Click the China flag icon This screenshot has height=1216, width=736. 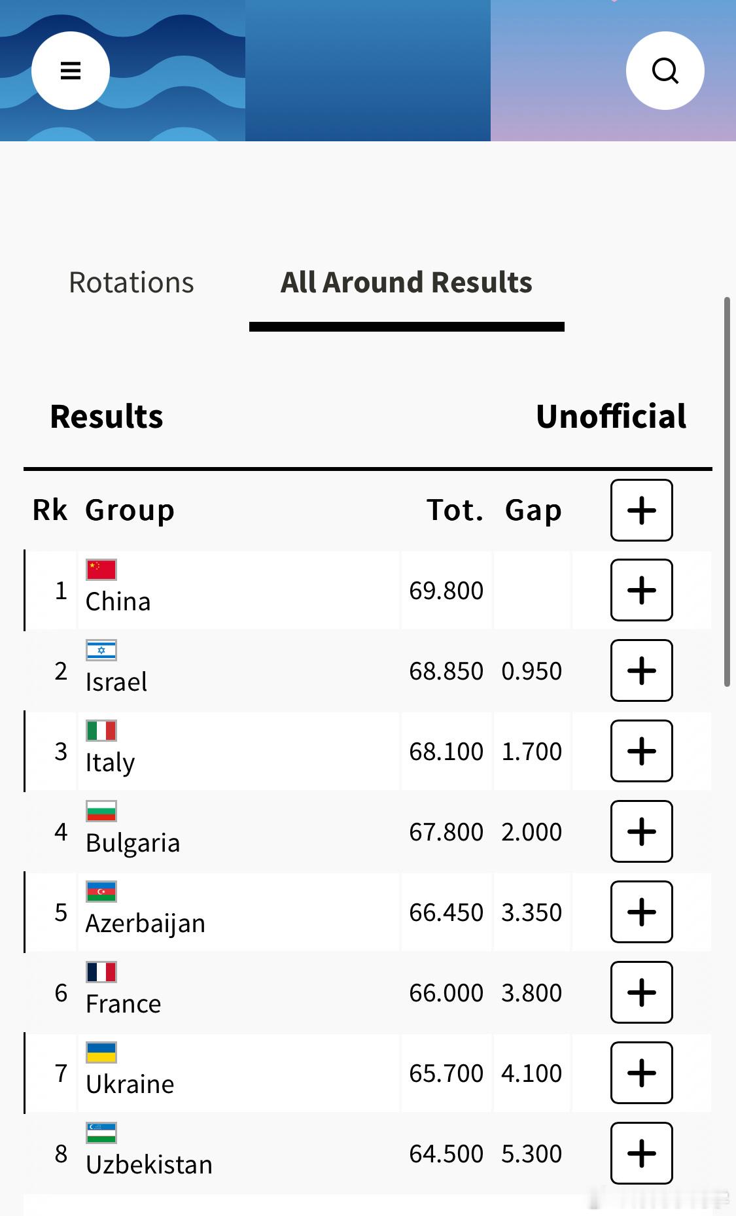101,570
